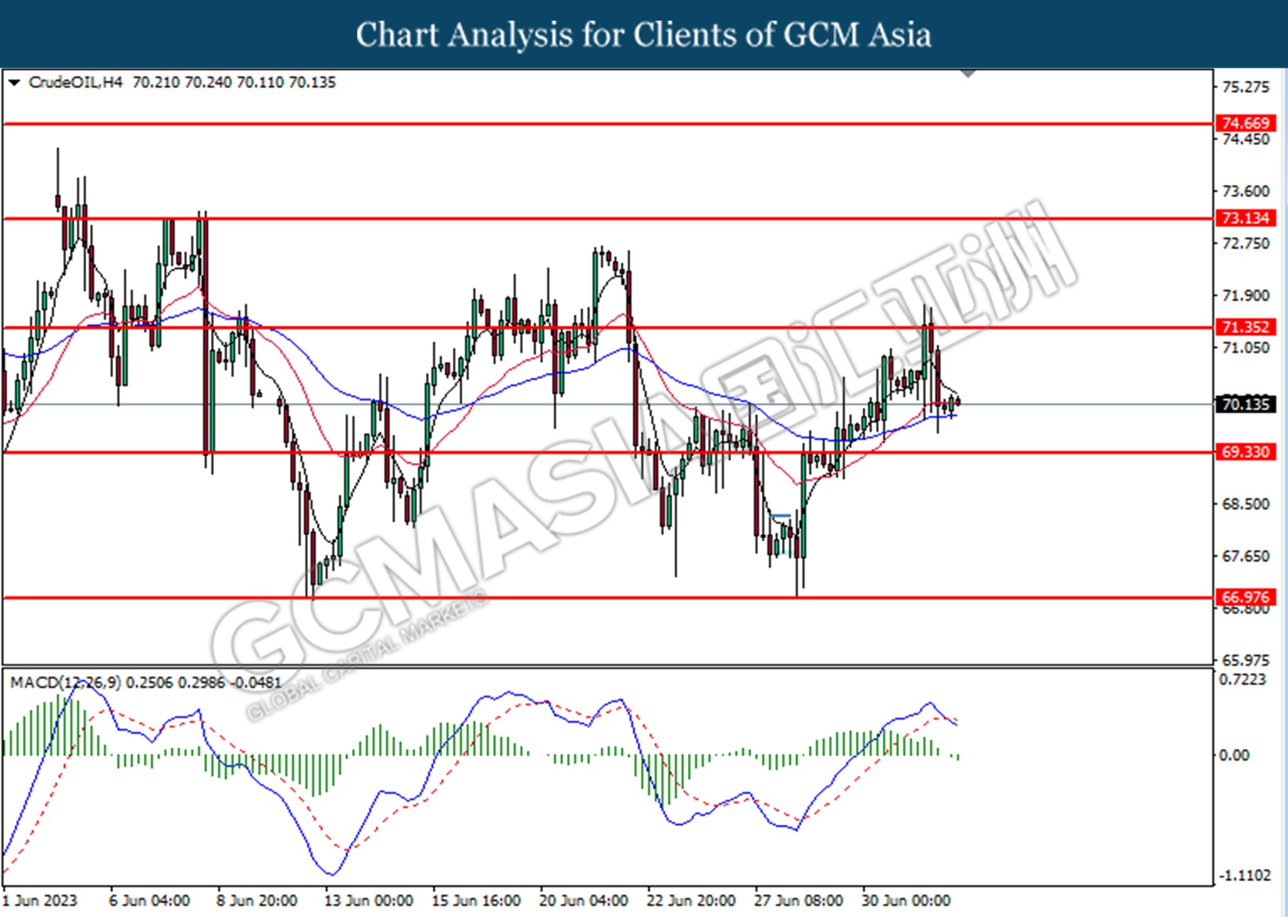The height and width of the screenshot is (920, 1288).
Task: Click the 71.900 price scale value
Action: pos(1245,296)
